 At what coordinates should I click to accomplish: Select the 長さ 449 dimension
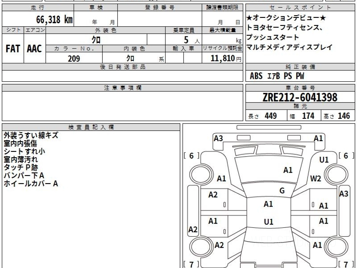click(262, 116)
